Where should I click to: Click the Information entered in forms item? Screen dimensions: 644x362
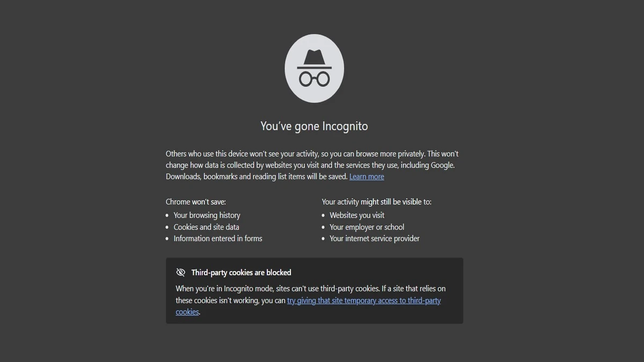click(218, 238)
